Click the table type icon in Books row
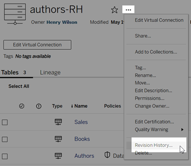Screen dimensions: 191x166 point(58,139)
